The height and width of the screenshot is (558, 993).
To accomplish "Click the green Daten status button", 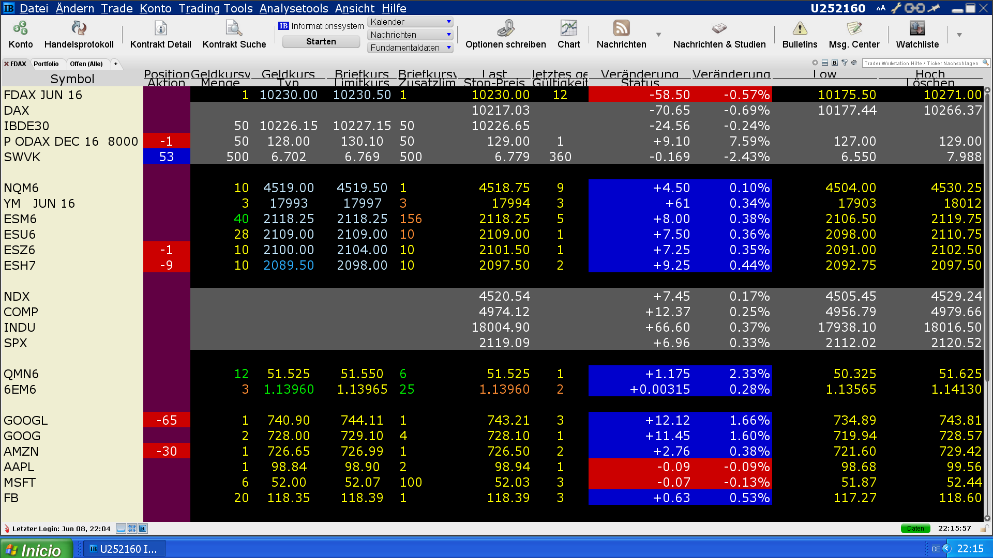I will click(915, 529).
